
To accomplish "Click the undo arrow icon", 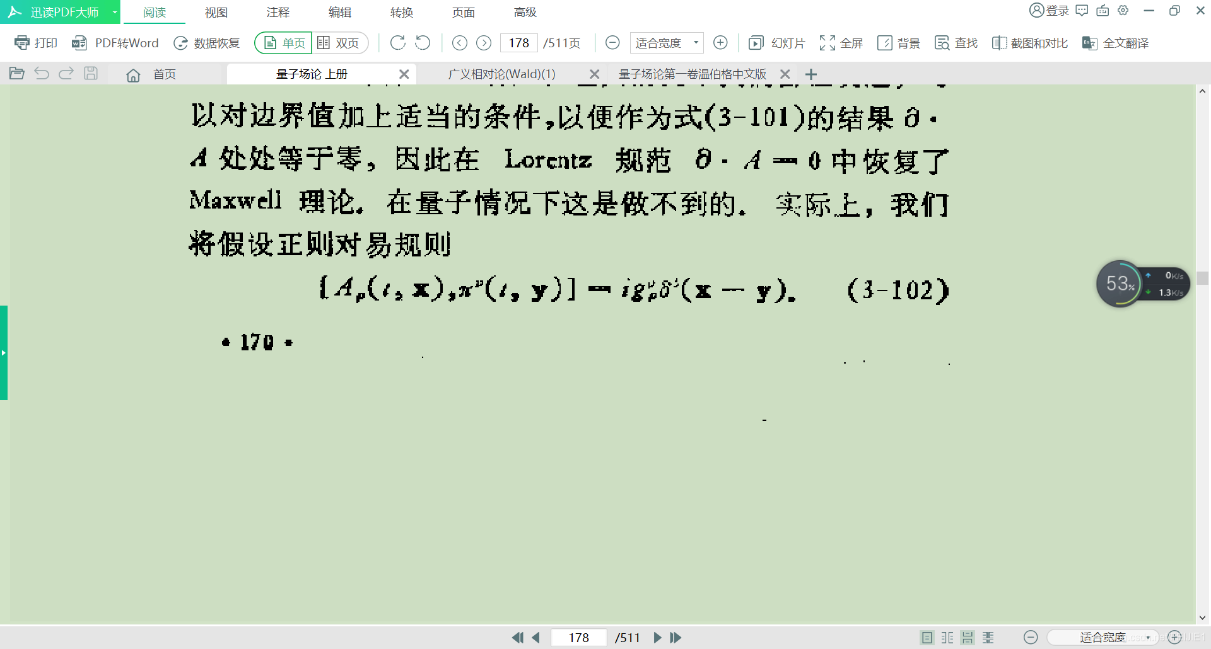I will (42, 74).
